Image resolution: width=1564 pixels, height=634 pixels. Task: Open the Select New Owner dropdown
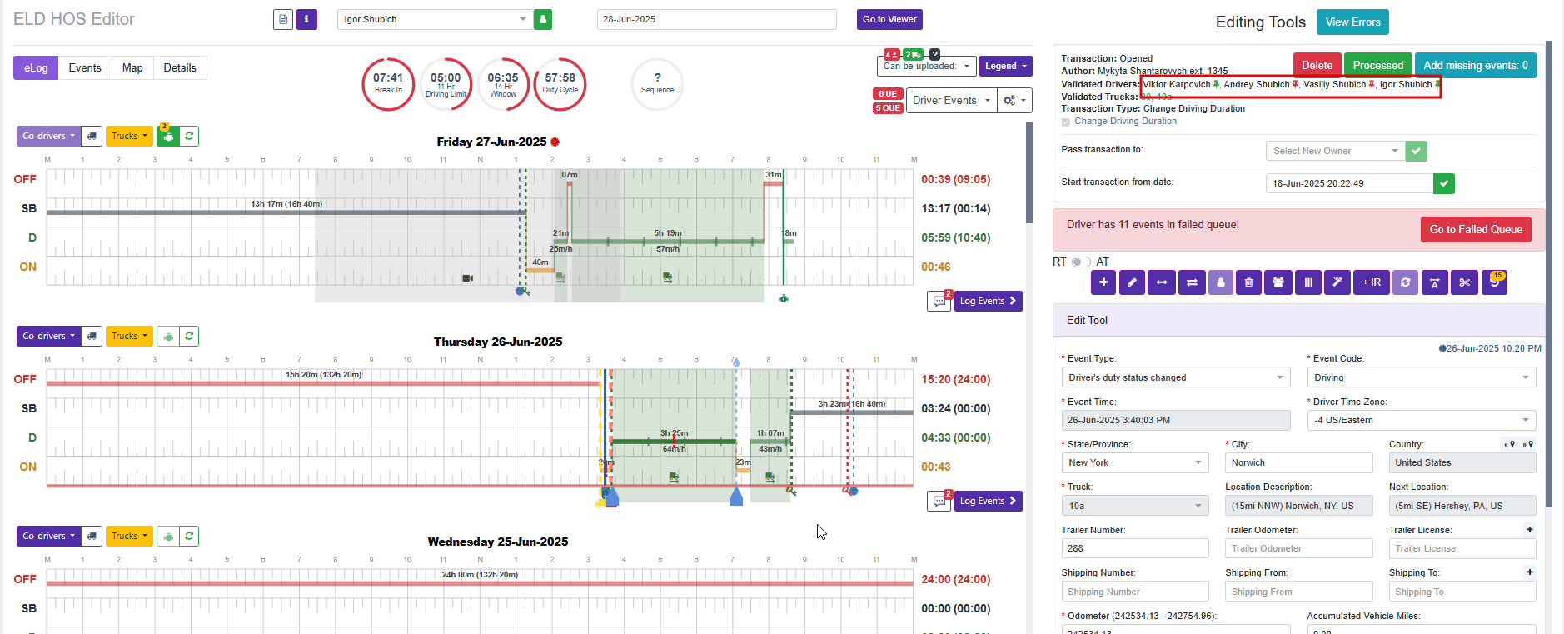pos(1335,151)
